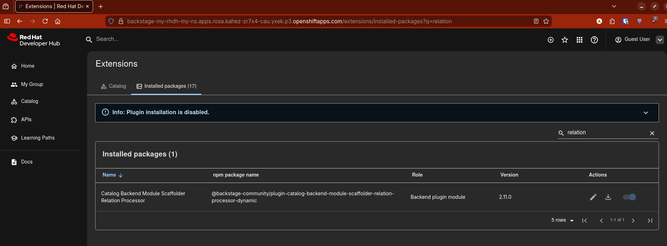Open the 5 rows per page dropdown

[x=563, y=220]
